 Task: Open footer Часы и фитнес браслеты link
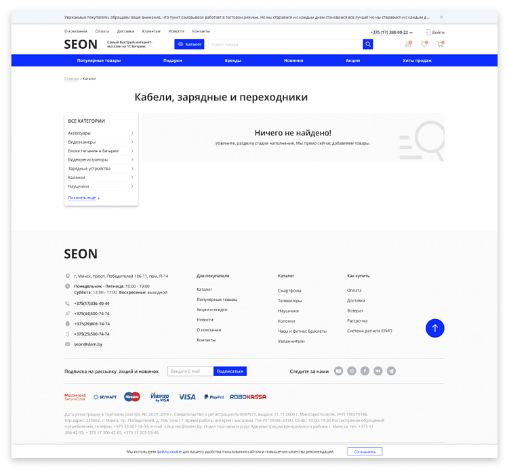302,331
